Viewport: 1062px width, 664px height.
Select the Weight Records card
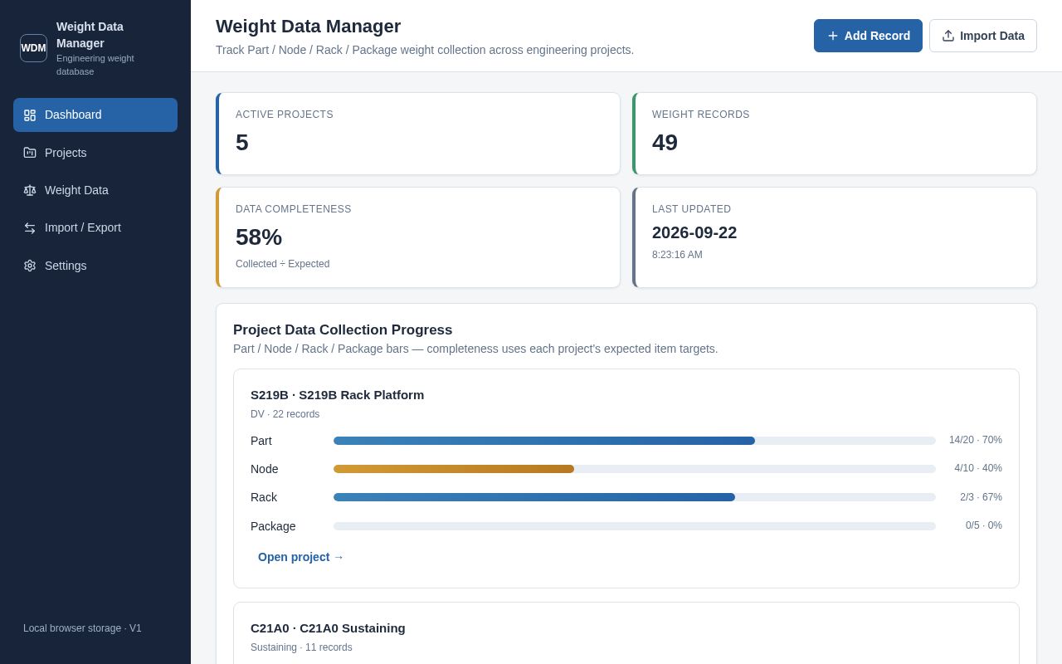click(835, 134)
